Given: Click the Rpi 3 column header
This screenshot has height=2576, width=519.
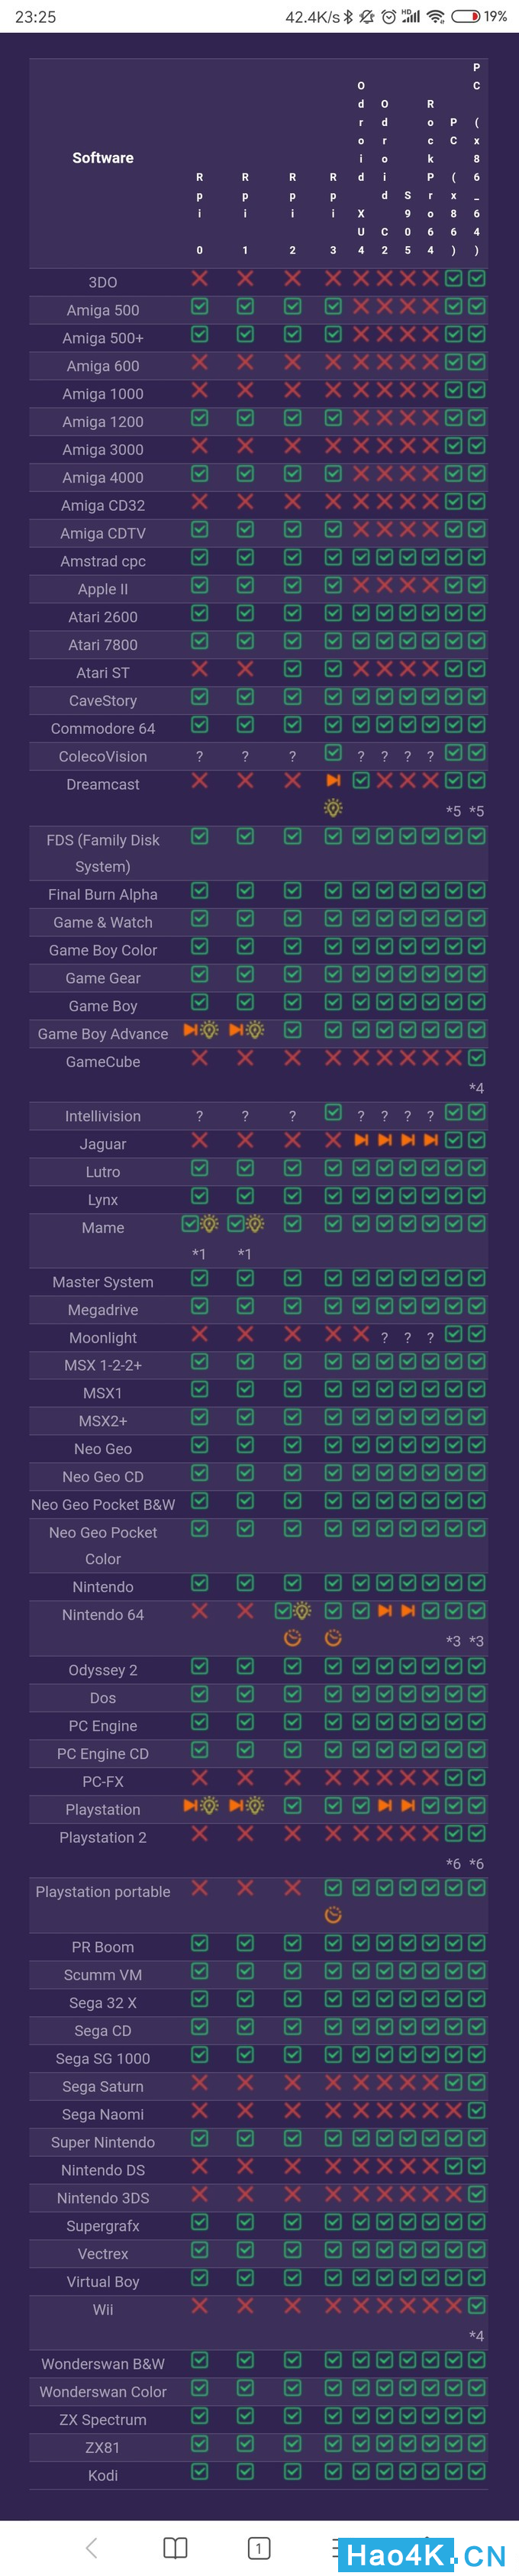Looking at the screenshot, I should (333, 213).
